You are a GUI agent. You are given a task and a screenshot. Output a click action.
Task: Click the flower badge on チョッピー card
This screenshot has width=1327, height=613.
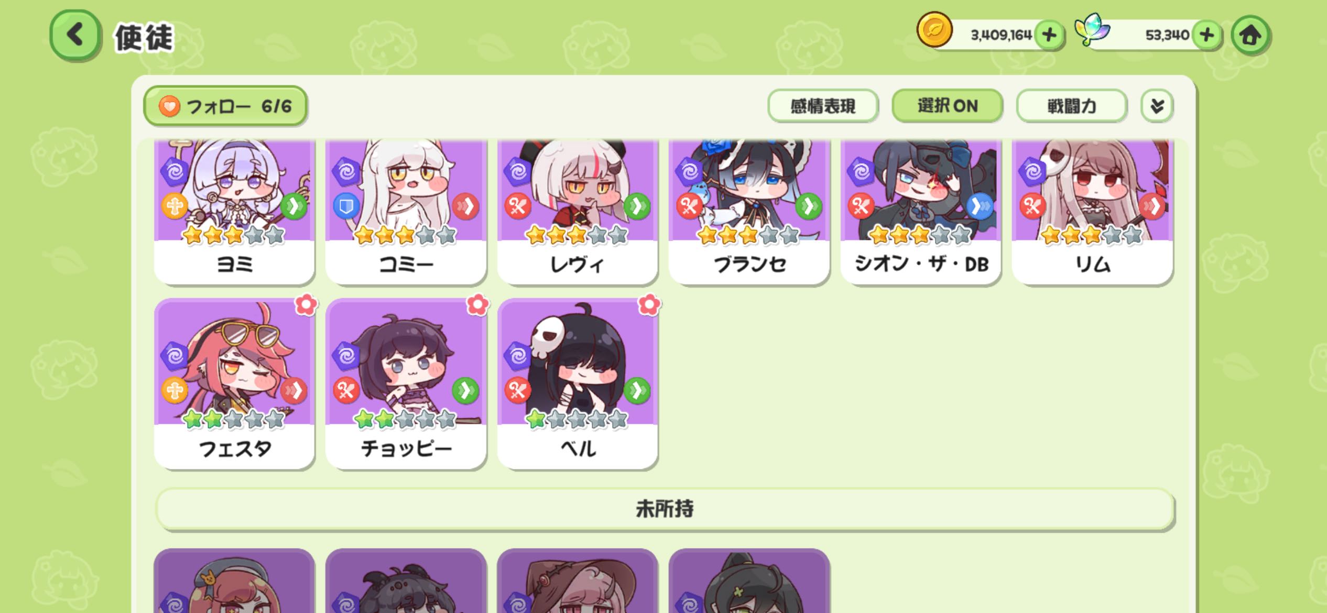tap(477, 304)
